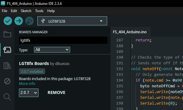The height and width of the screenshot is (110, 183).
Task: Expand the LGT8F328 board selector dropdown
Action: tap(72, 21)
